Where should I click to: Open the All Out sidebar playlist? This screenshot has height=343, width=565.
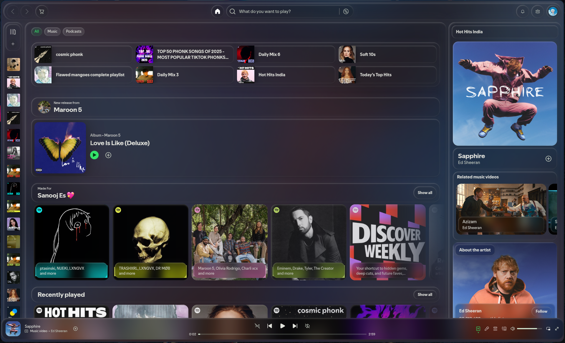[14, 224]
